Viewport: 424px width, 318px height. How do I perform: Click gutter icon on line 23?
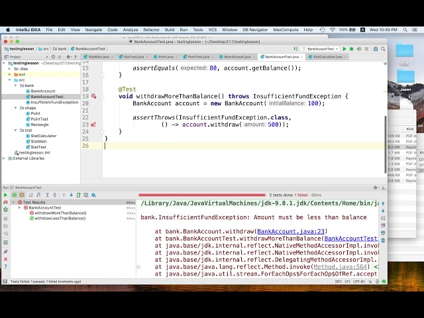click(93, 125)
